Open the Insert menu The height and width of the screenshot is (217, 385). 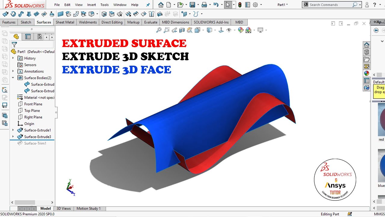click(91, 5)
